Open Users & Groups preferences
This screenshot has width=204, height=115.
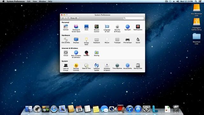66,67
